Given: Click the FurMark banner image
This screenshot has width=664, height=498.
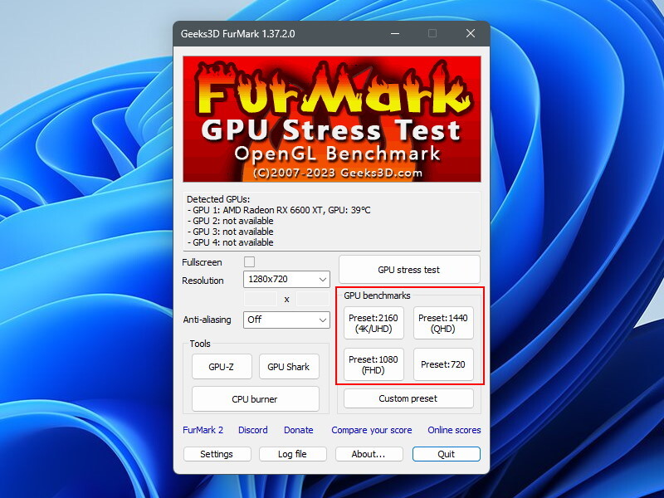Looking at the screenshot, I should [x=332, y=119].
